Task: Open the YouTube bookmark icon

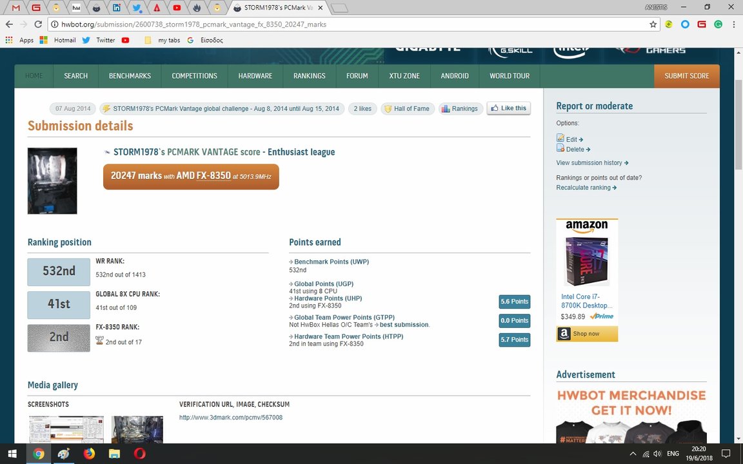Action: click(x=125, y=40)
